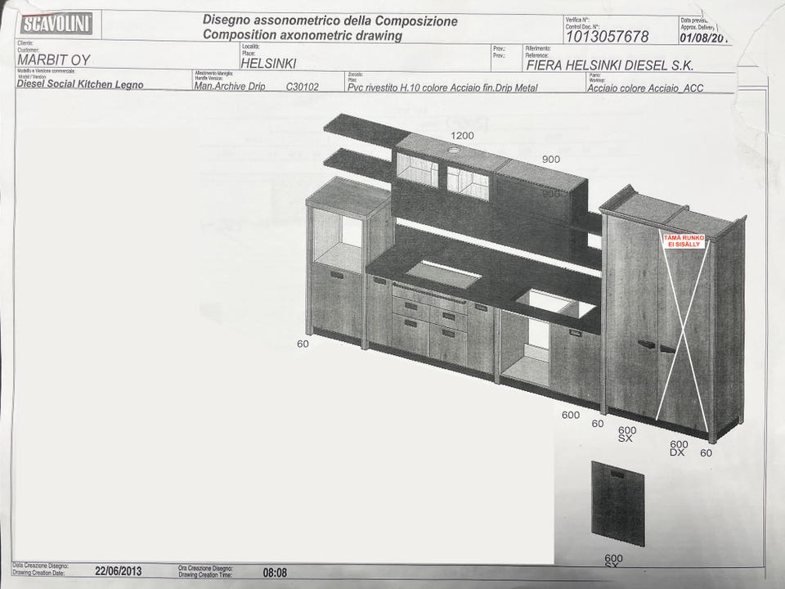Click the separate dark door panel drawing

click(617, 504)
